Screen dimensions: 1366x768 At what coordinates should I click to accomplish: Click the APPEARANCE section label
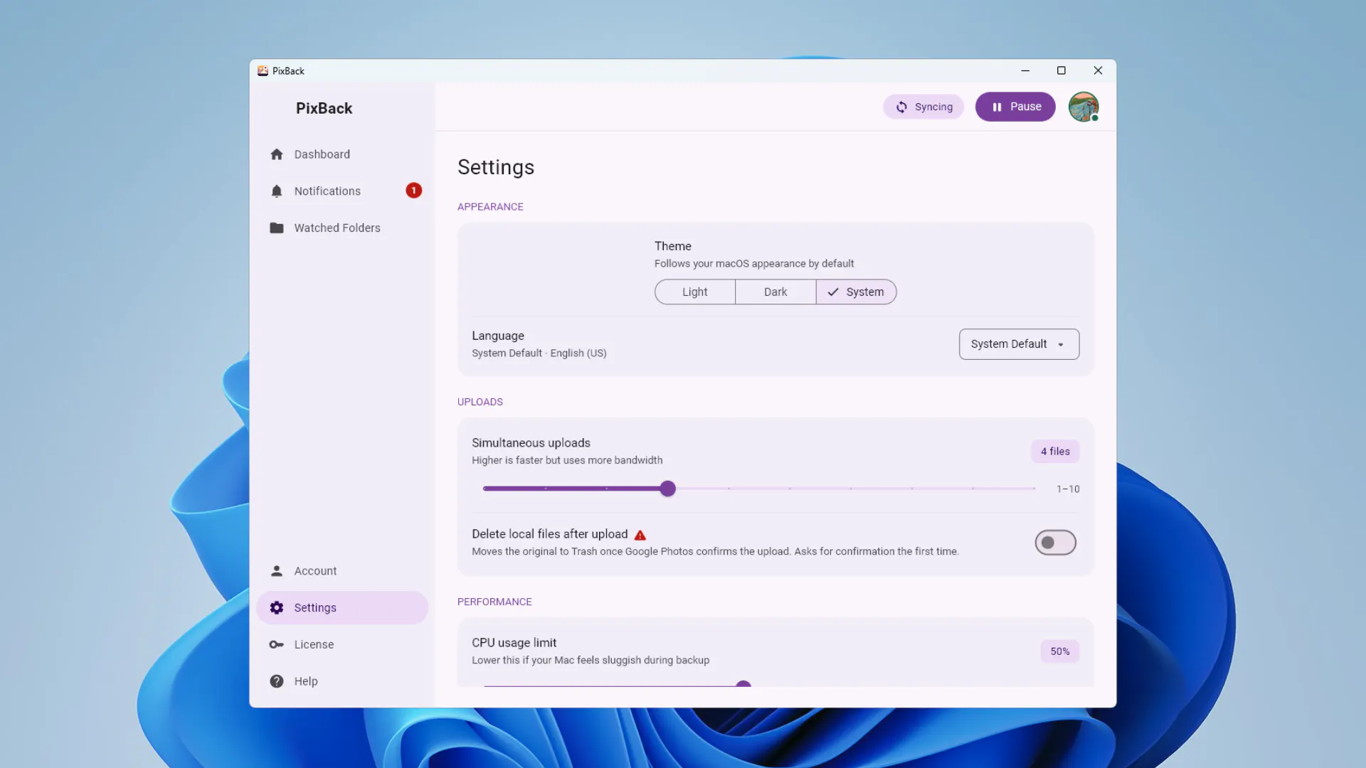(x=490, y=207)
